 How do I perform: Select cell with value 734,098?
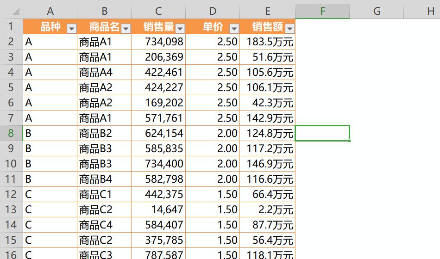[x=158, y=42]
